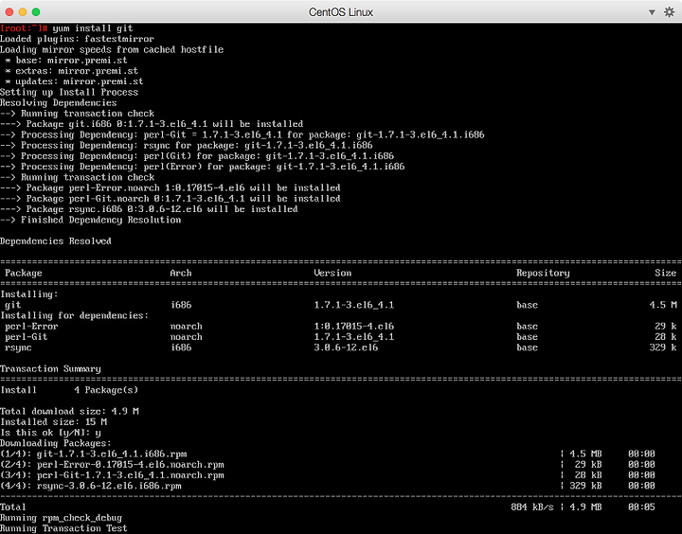Minimize the window with yellow button
Viewport: 682px width, 534px height.
[23, 11]
